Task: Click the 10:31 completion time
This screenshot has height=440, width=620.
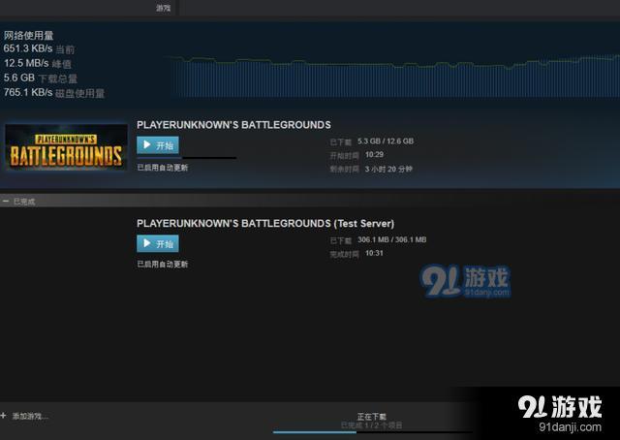Action: click(374, 253)
